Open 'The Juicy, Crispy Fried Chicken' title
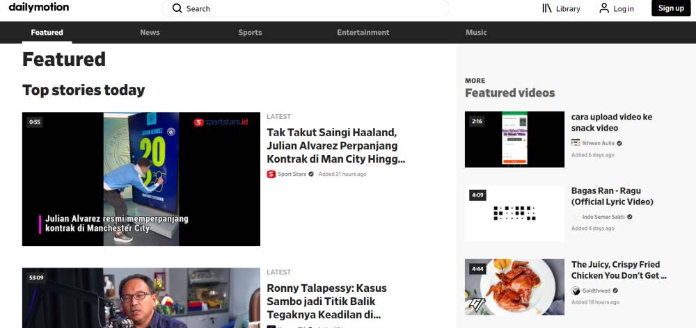Image resolution: width=696 pixels, height=328 pixels. tap(619, 270)
